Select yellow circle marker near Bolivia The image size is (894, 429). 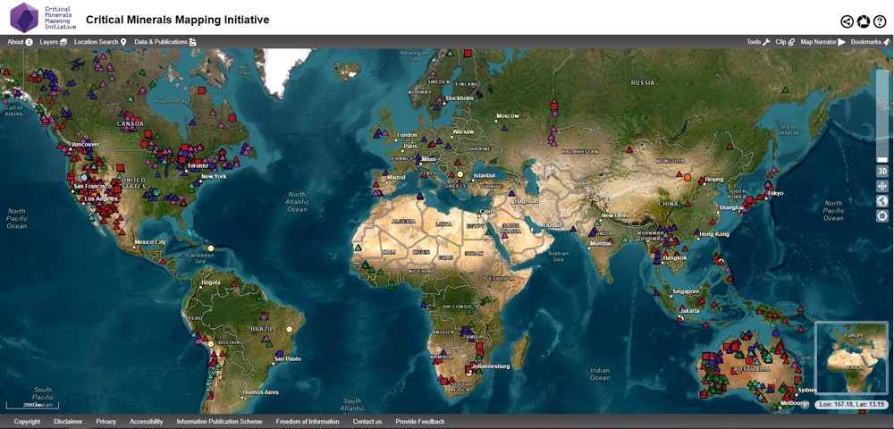click(210, 343)
